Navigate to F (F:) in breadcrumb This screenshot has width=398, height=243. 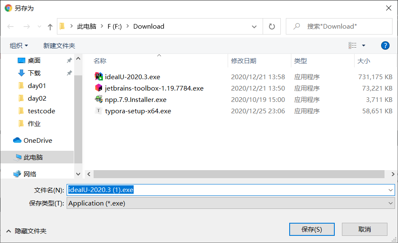115,27
